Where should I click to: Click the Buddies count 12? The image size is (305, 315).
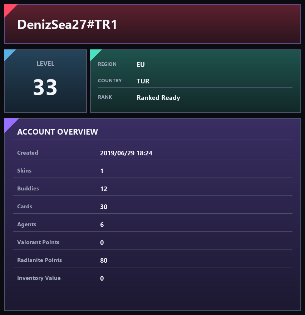click(x=104, y=189)
